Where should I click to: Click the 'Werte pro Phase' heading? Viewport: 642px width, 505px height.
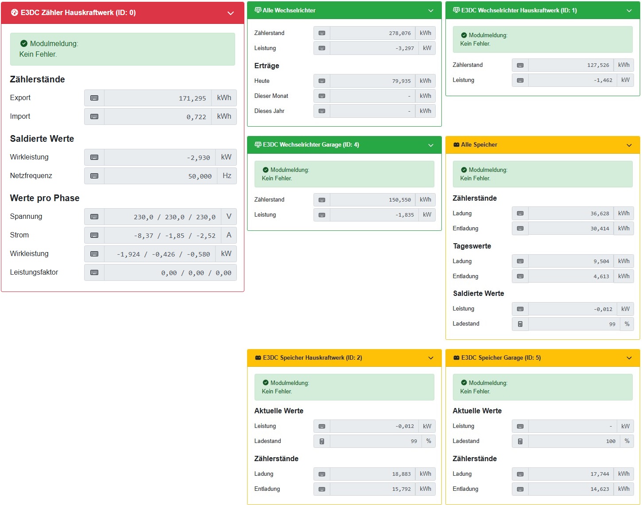tap(45, 198)
